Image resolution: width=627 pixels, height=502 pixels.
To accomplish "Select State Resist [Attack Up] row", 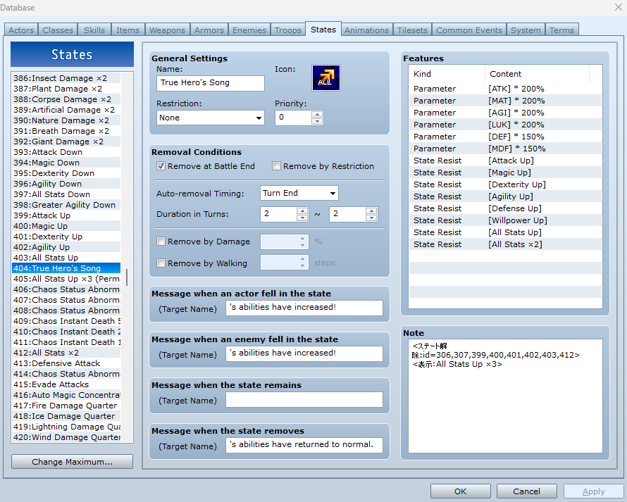I will (505, 161).
